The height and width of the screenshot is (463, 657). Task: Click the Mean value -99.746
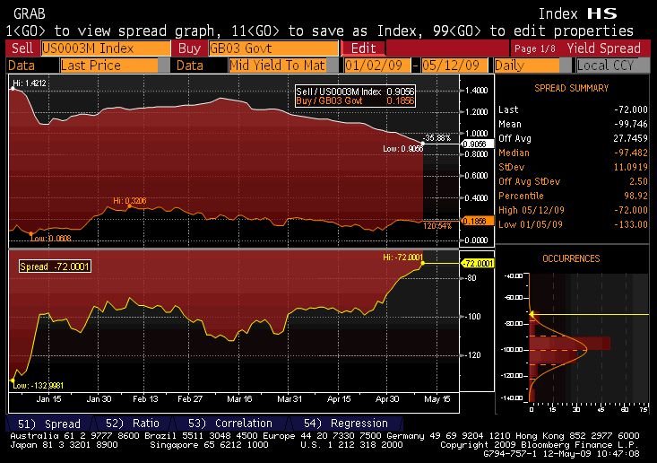pos(631,124)
